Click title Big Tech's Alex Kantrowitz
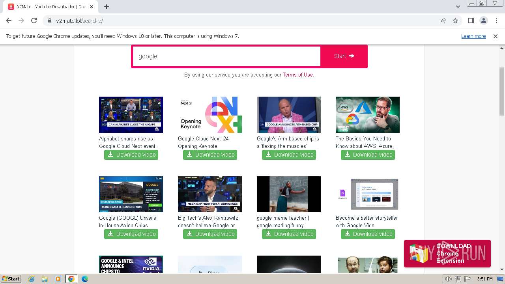The height and width of the screenshot is (284, 505). pos(208,222)
